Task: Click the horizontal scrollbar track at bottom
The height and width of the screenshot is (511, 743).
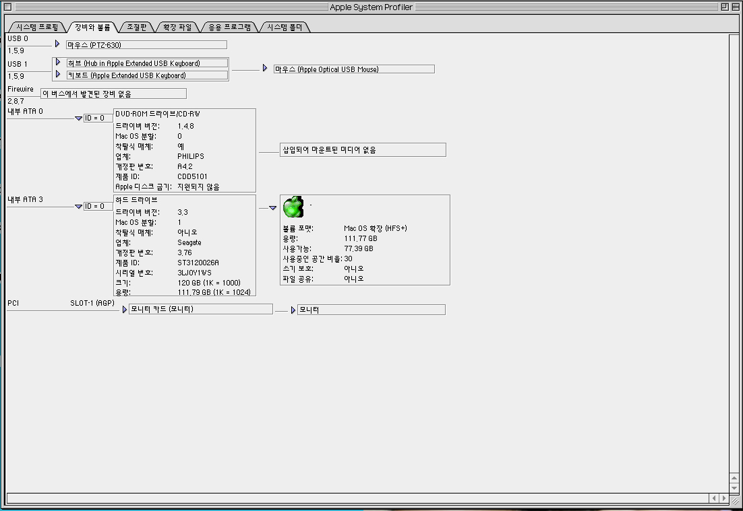Action: click(357, 498)
